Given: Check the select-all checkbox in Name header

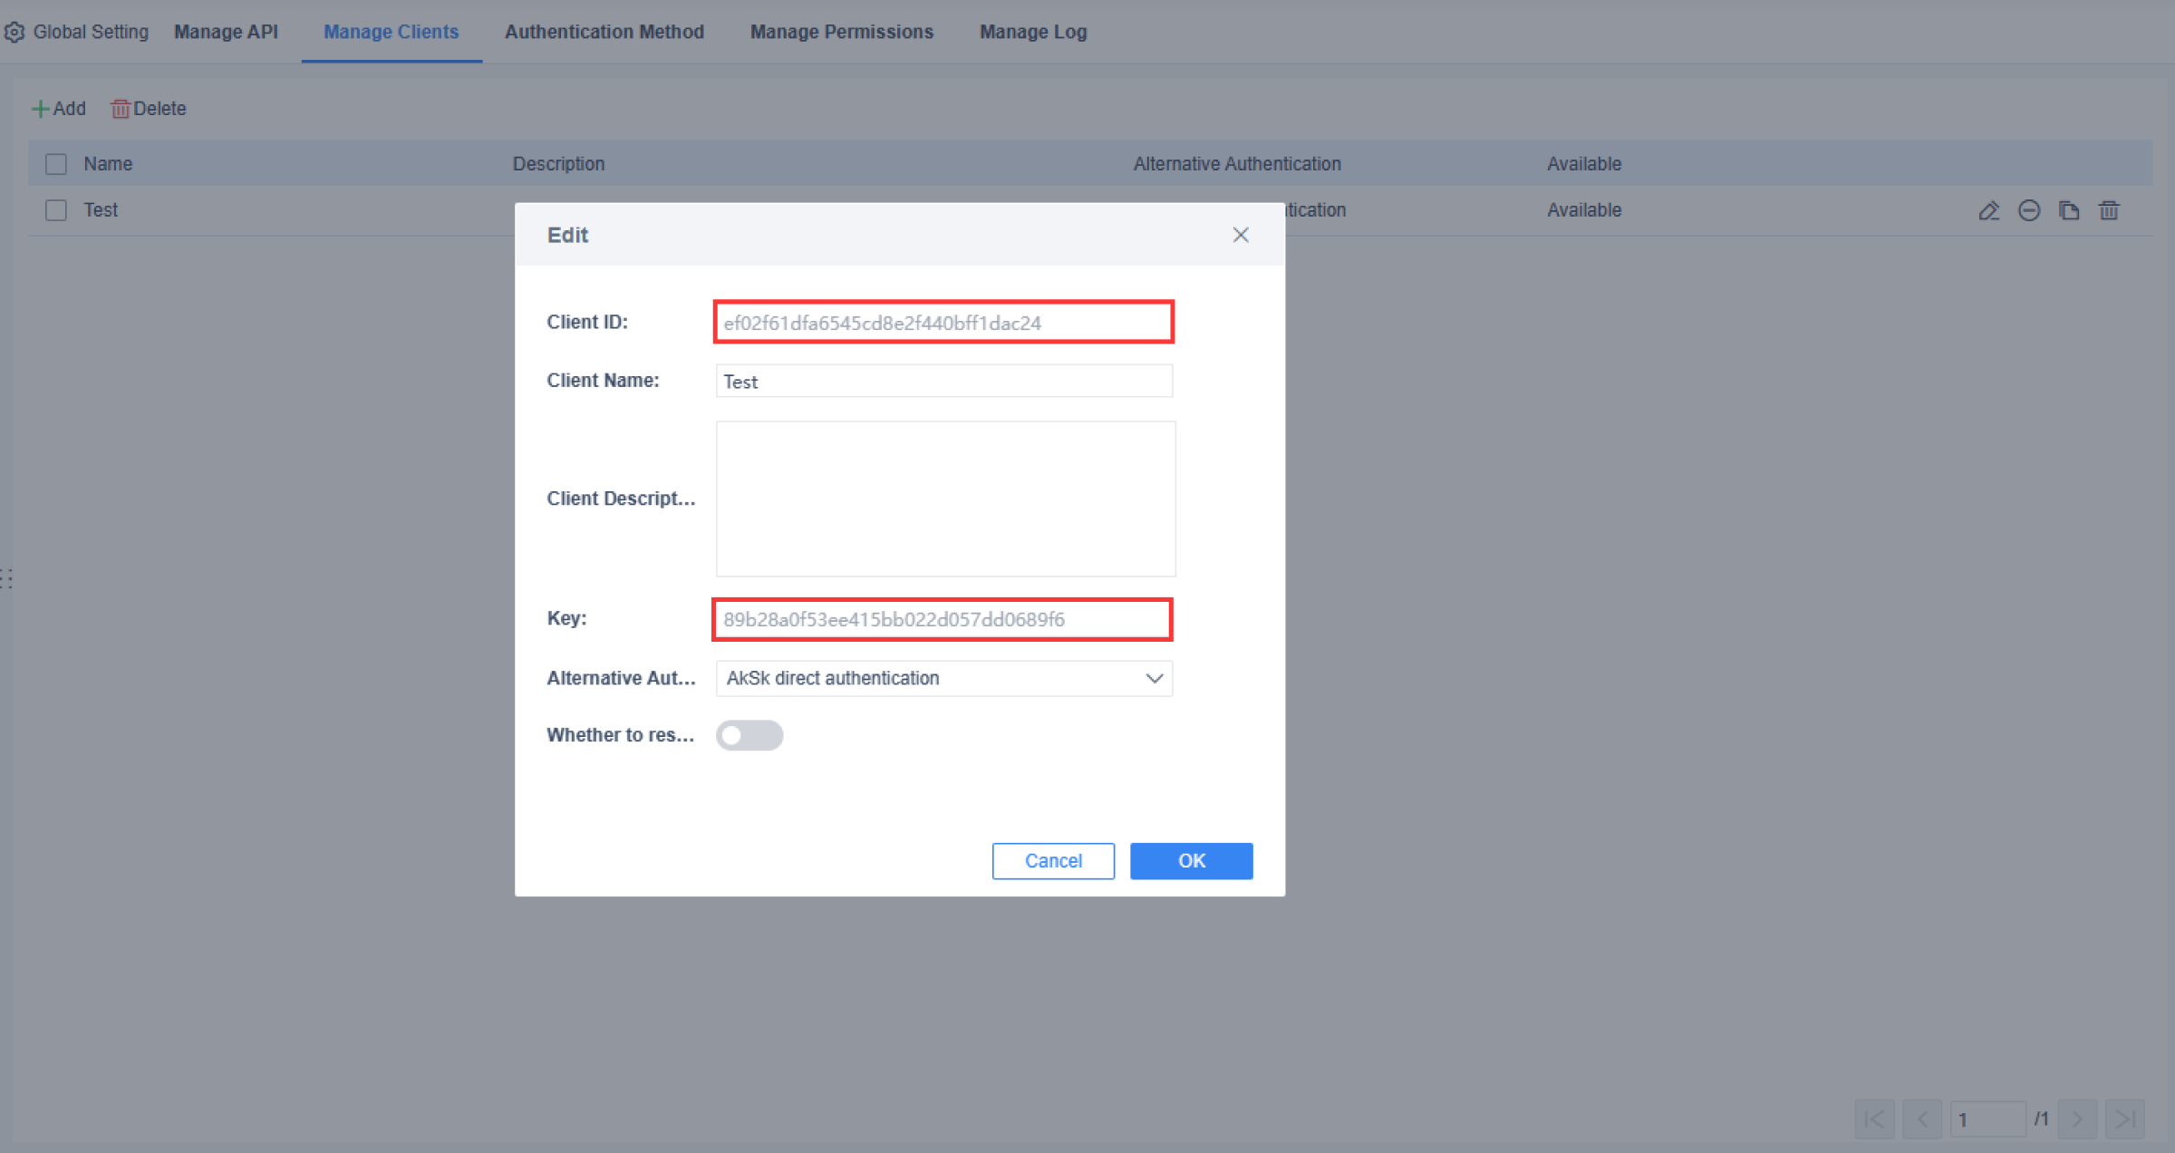Looking at the screenshot, I should click(55, 163).
